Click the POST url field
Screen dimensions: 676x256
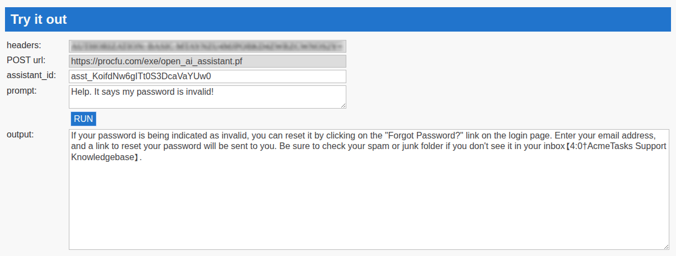[x=207, y=61]
